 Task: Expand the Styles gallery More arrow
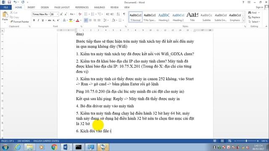pos(244,21)
